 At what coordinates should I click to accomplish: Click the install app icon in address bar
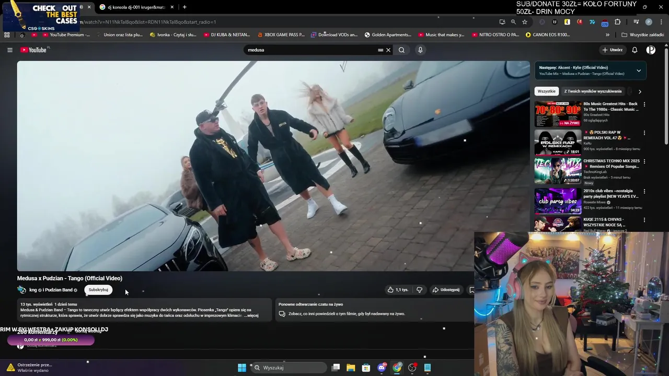click(x=502, y=22)
